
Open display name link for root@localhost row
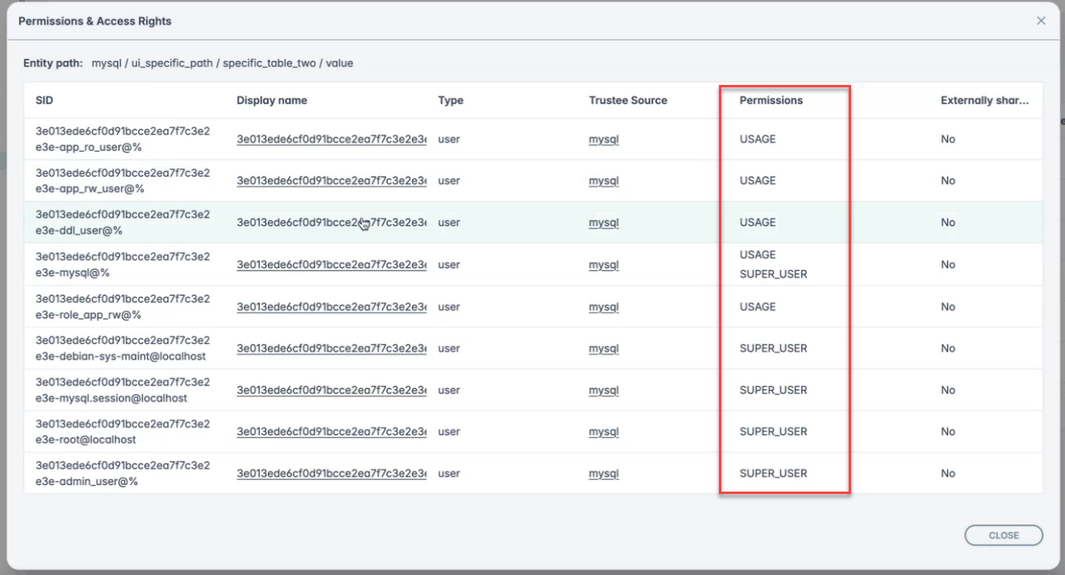click(x=331, y=432)
